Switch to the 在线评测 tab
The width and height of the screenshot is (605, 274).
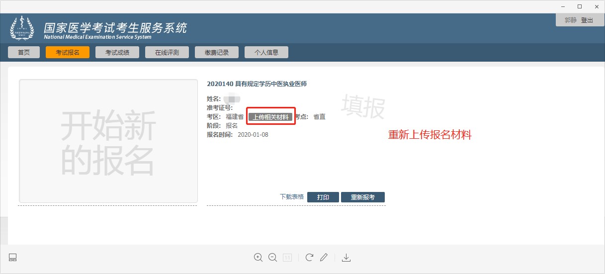coord(167,52)
